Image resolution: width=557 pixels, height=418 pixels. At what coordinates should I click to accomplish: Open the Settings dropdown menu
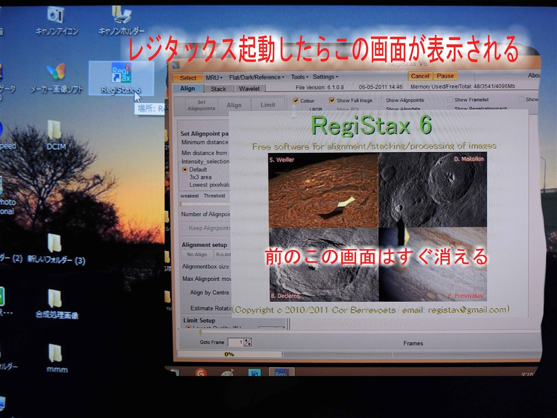click(325, 77)
